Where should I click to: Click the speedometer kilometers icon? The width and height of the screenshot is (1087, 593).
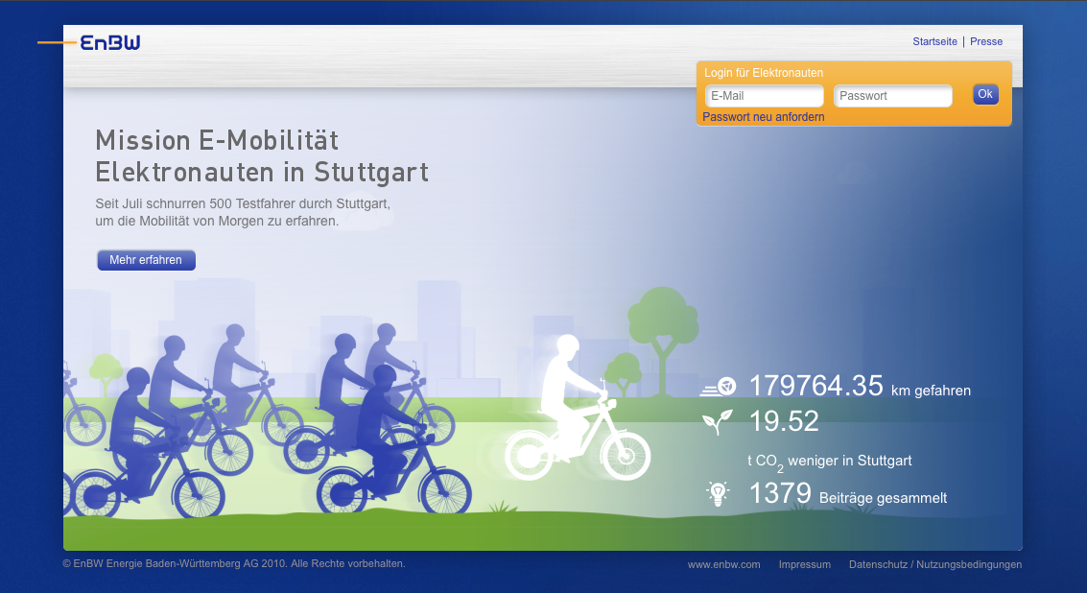tap(719, 387)
